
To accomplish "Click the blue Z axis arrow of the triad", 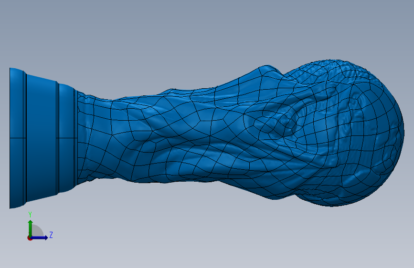I will pyautogui.click(x=40, y=237).
